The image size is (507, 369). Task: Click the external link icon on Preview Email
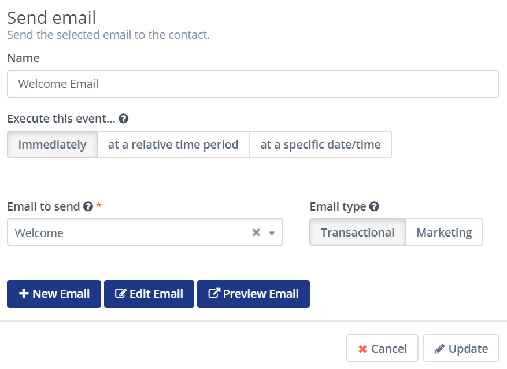214,294
